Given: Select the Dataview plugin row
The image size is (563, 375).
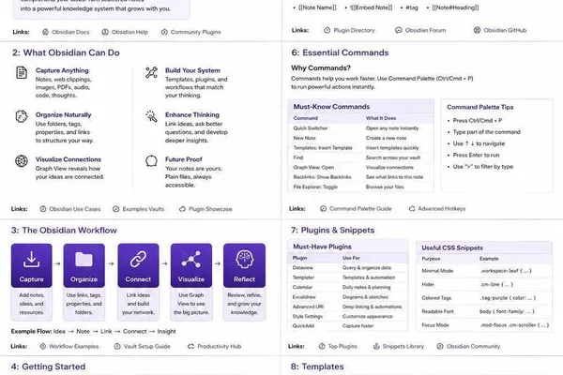Looking at the screenshot, I should click(x=347, y=268).
